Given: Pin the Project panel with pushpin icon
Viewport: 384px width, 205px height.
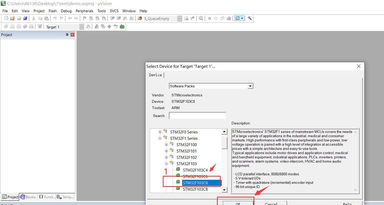Looking at the screenshot, I should (67, 35).
